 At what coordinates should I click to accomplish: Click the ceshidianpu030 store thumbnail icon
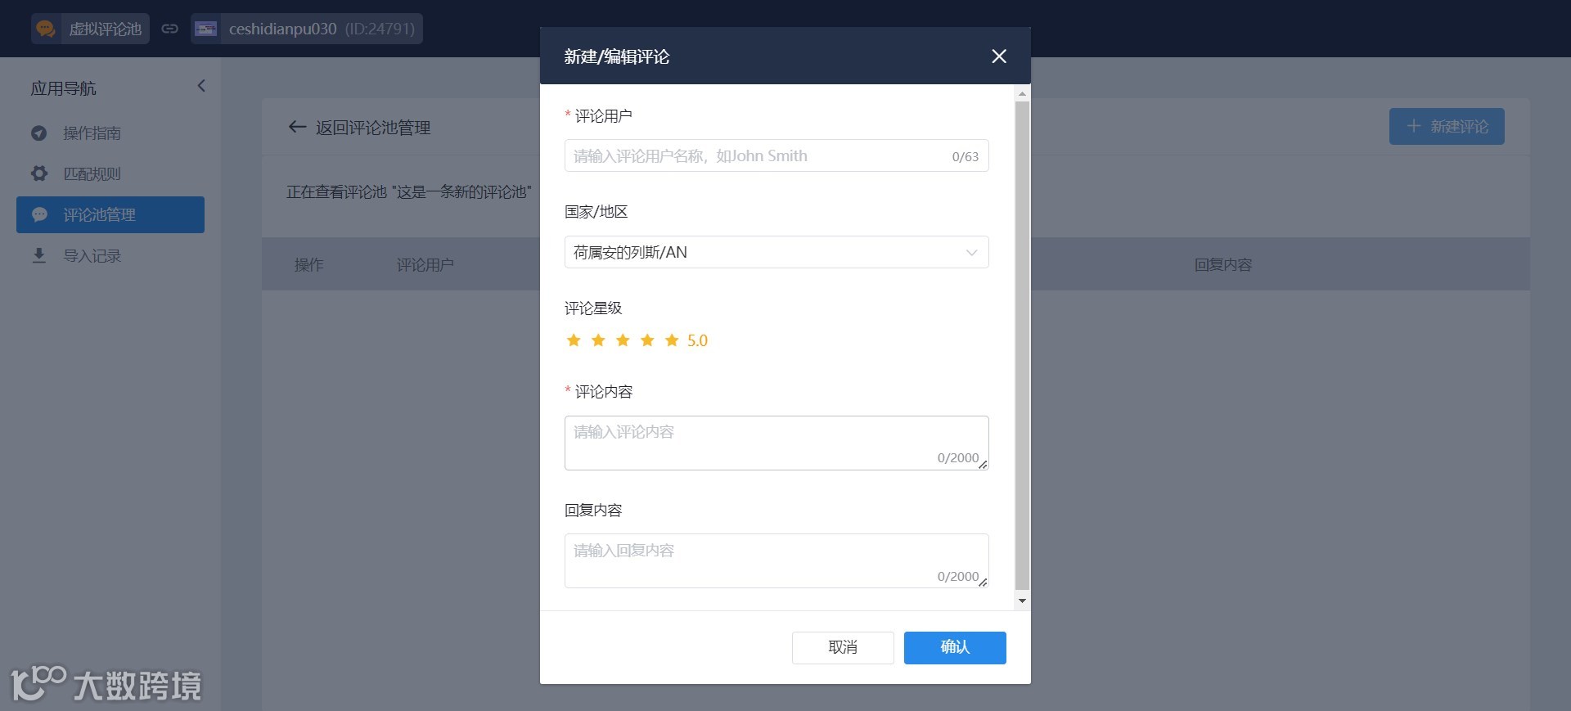pos(205,29)
